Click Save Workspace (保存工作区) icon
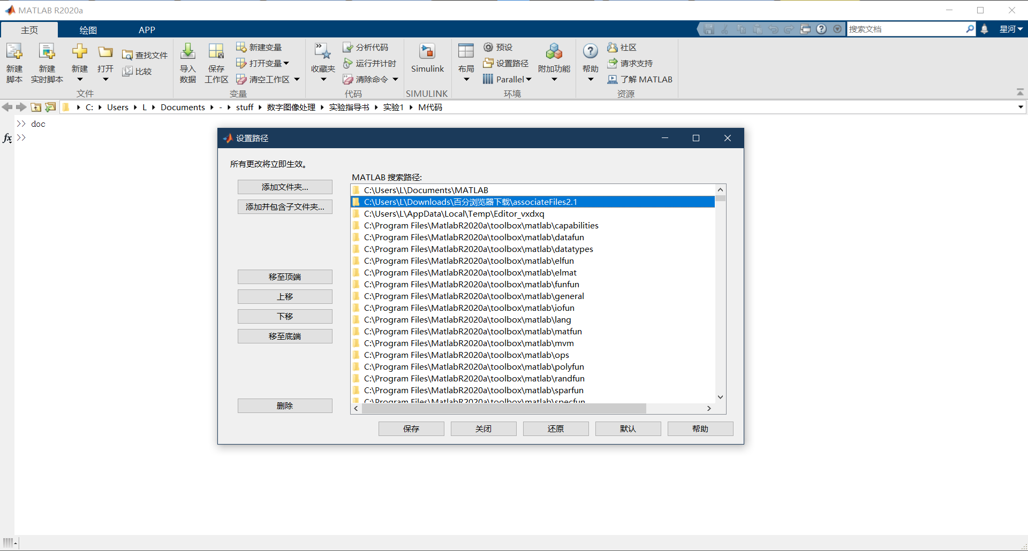Screen dimensions: 1028x551 pyautogui.click(x=216, y=52)
